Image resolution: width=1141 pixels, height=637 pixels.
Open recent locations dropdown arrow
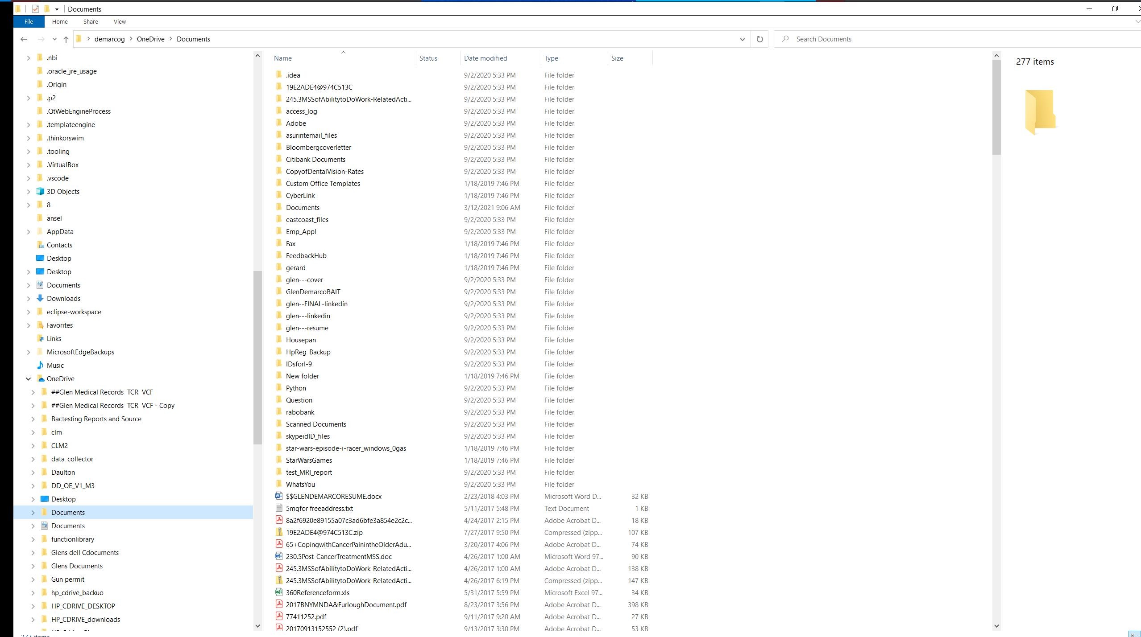click(x=54, y=39)
